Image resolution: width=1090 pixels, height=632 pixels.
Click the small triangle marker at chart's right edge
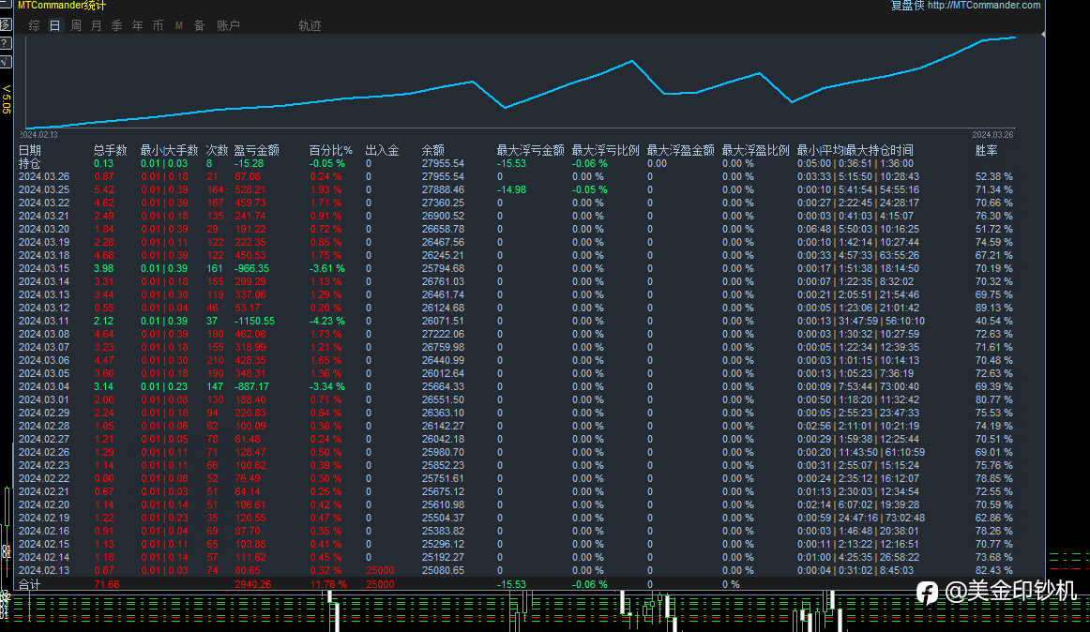1044,35
